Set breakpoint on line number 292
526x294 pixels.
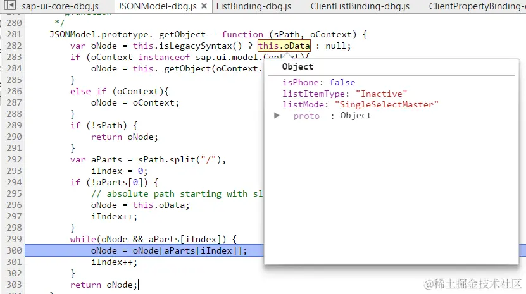pyautogui.click(x=14, y=159)
